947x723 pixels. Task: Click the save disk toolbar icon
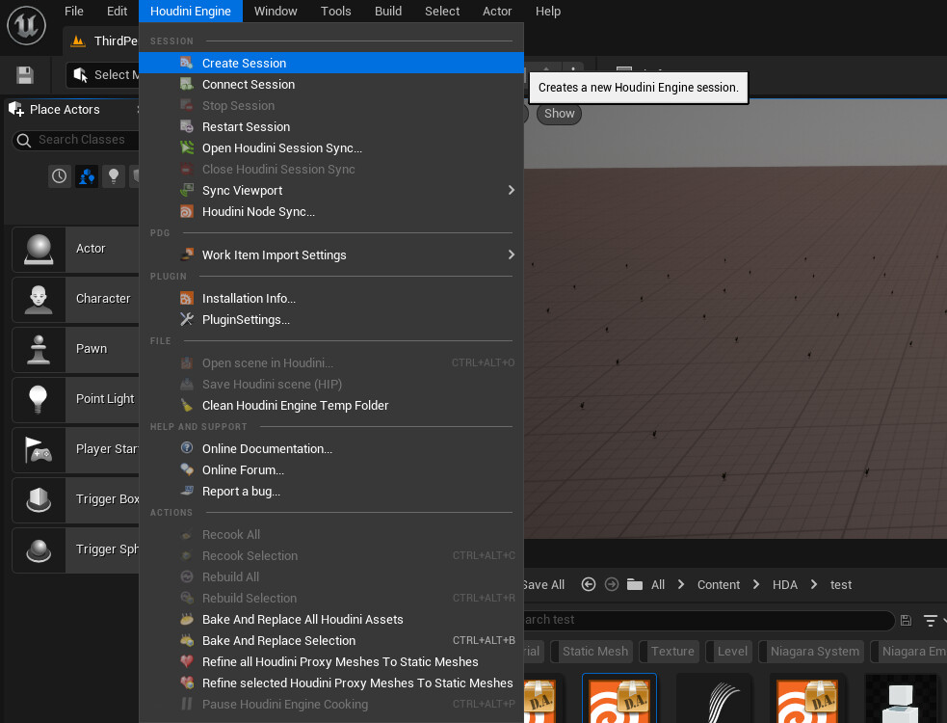pos(25,75)
